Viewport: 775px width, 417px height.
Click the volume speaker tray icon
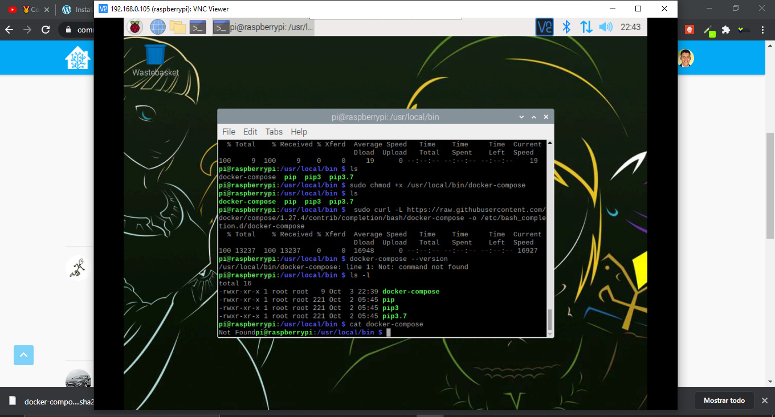[x=605, y=27]
